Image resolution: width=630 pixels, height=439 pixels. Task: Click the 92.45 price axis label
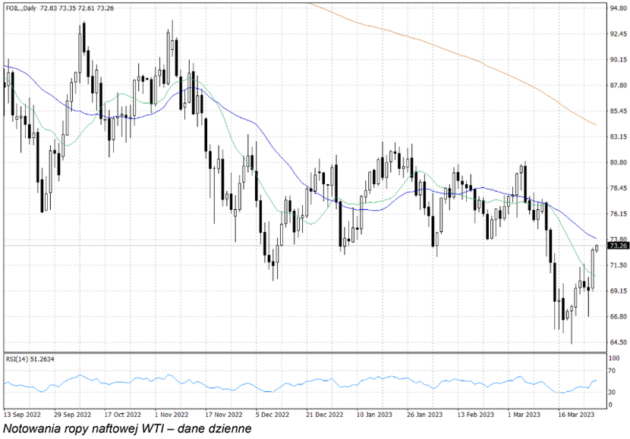[x=619, y=33]
